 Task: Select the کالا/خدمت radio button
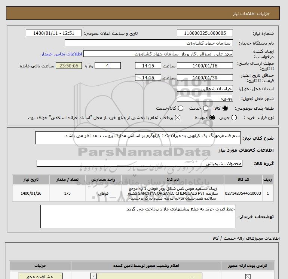click(181, 108)
